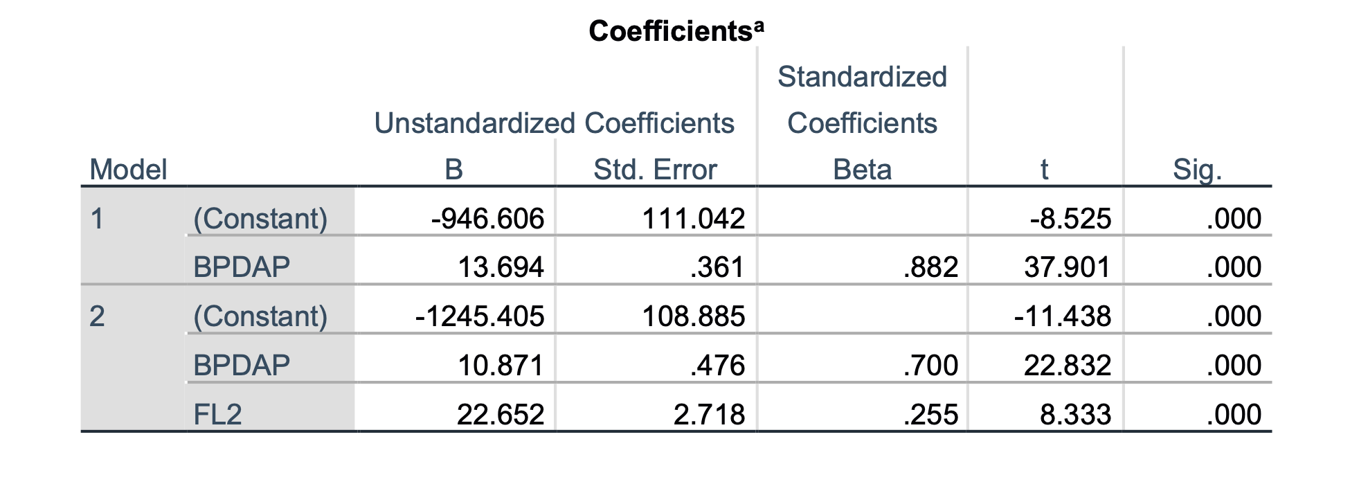Select the Beta value .882

point(930,267)
